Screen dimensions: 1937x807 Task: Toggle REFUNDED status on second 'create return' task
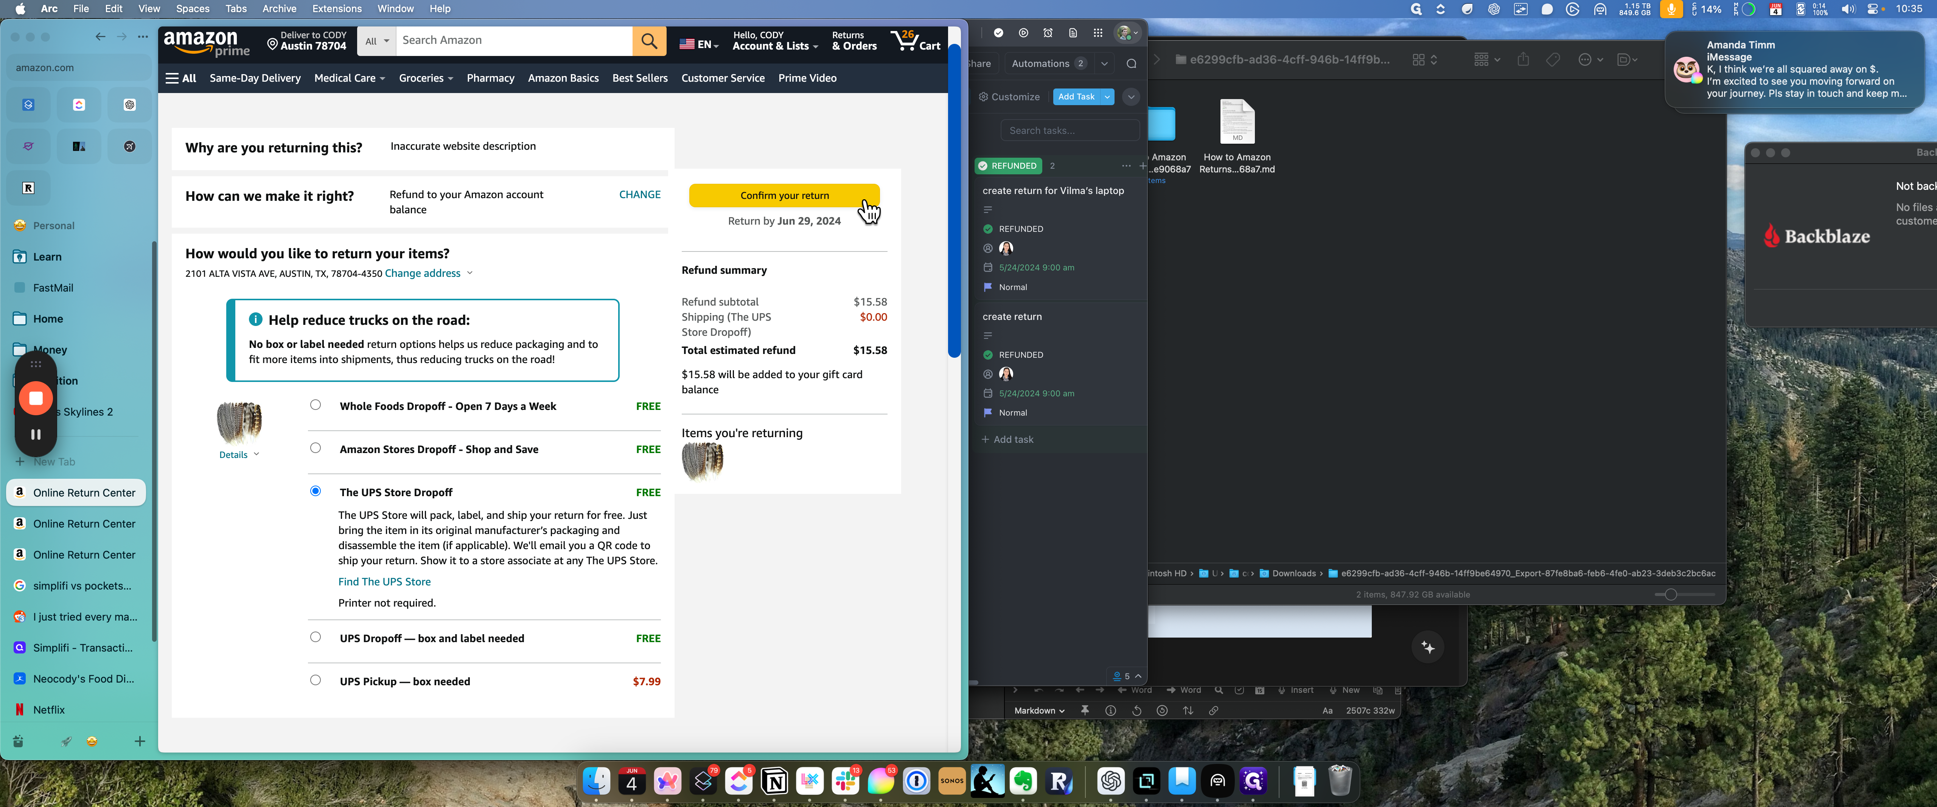tap(988, 355)
